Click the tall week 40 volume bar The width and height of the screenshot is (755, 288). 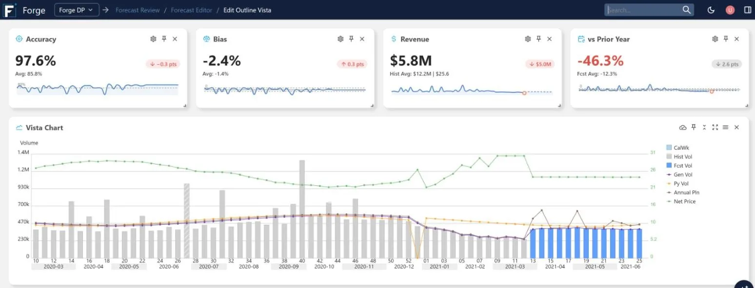302,209
